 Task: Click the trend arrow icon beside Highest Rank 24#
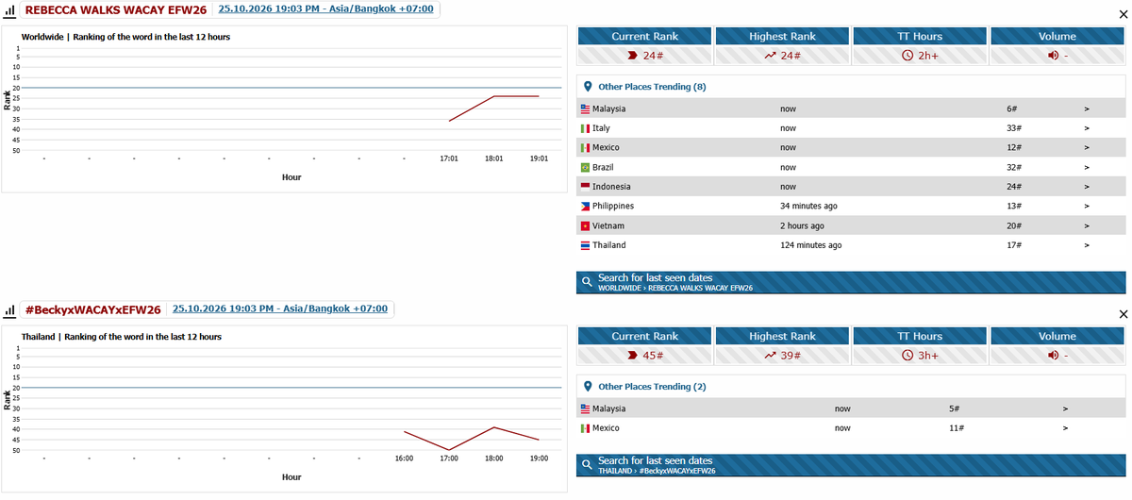(x=770, y=56)
